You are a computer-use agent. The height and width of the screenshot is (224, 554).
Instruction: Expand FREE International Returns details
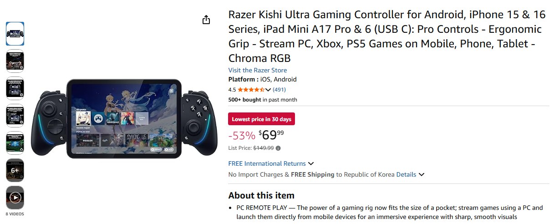click(311, 163)
